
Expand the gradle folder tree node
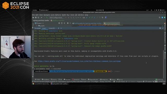37,26
